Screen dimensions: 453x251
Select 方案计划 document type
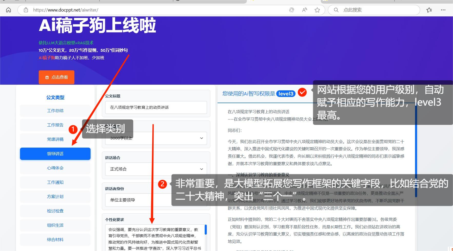pos(55,197)
